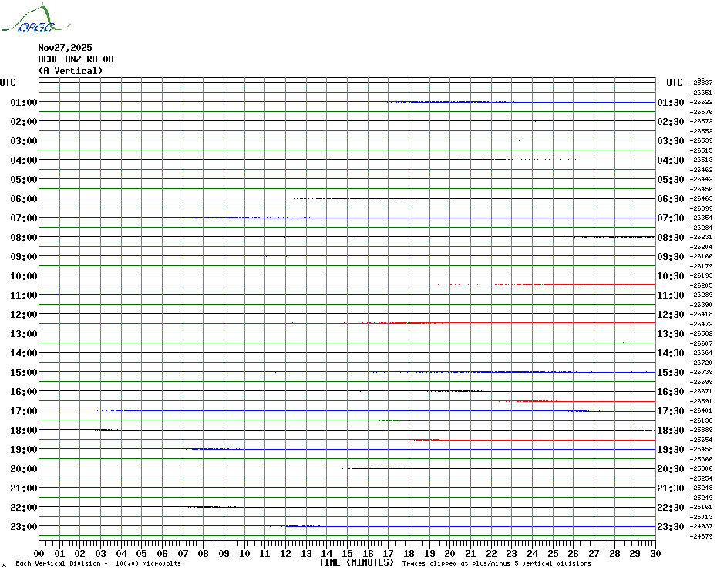Click the 15:30 label on right axis
This screenshot has height=574, width=717.
coord(669,373)
